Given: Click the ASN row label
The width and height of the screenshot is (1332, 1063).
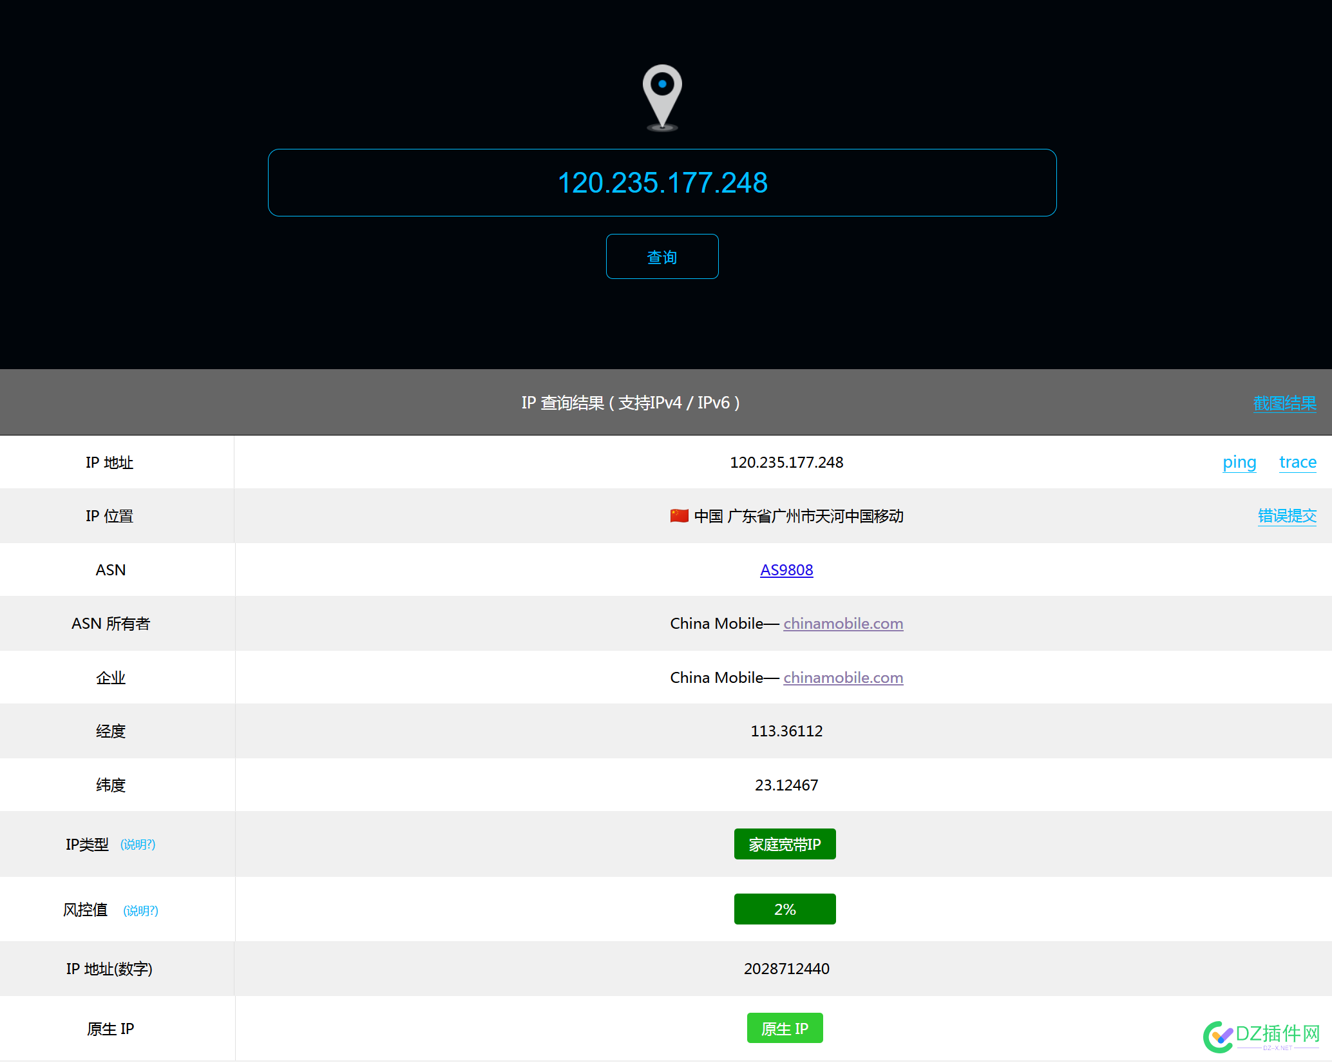Looking at the screenshot, I should 110,570.
